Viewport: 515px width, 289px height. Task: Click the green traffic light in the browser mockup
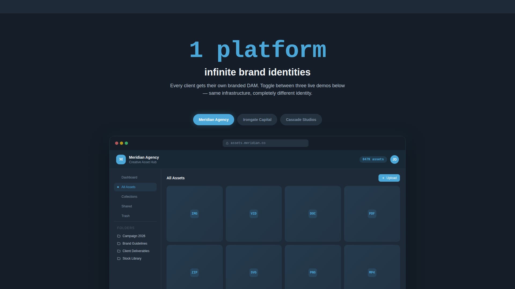point(126,143)
